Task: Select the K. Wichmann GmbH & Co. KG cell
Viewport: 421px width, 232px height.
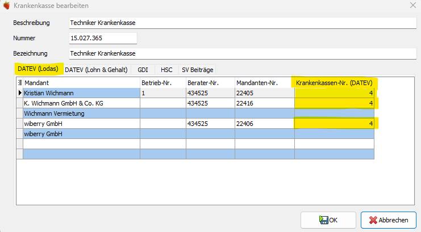Action: pyautogui.click(x=81, y=103)
